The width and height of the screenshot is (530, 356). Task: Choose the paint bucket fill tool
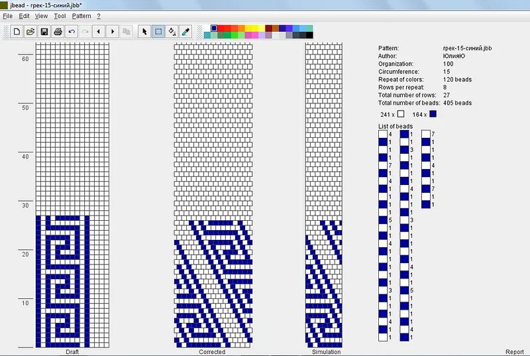172,32
